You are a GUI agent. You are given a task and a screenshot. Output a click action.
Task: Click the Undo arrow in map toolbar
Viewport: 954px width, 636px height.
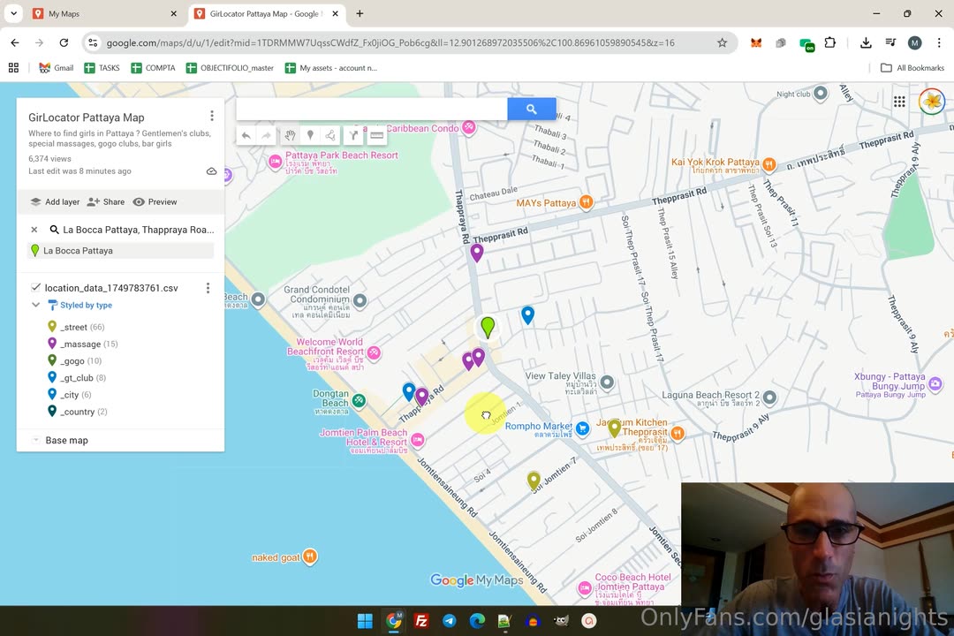[246, 135]
